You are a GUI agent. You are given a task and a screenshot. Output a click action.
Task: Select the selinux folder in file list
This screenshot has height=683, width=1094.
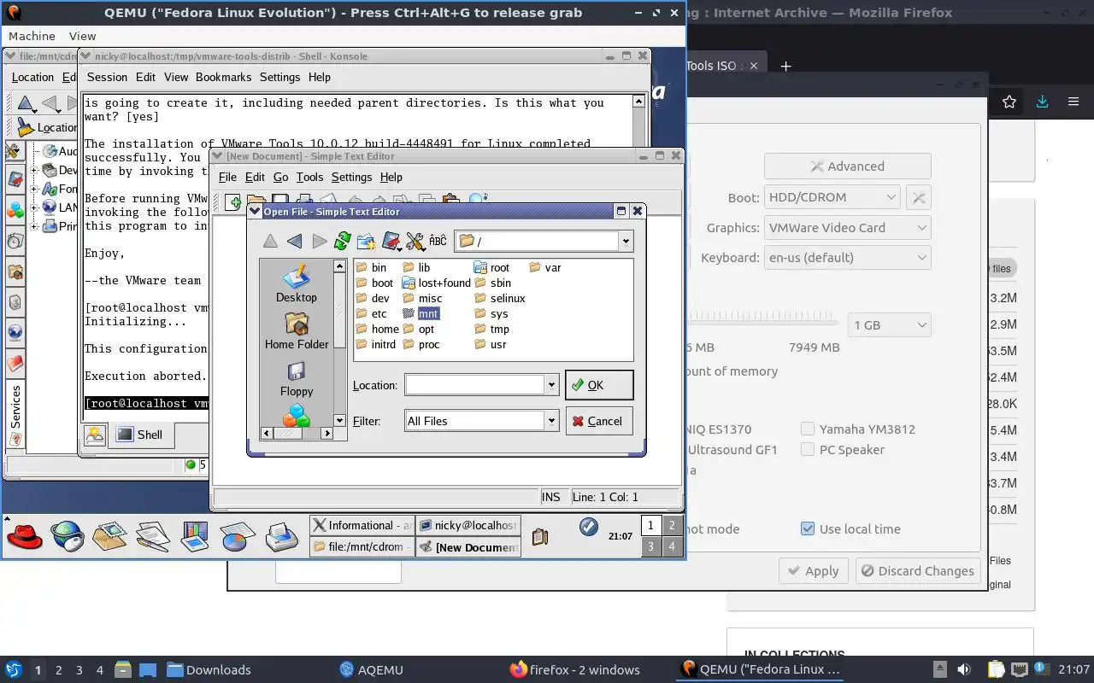(500, 298)
